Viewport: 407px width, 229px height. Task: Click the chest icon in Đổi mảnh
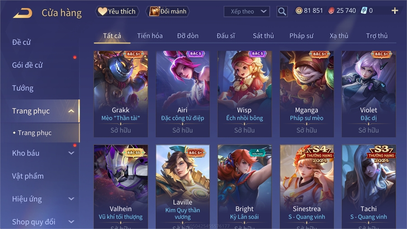pyautogui.click(x=154, y=11)
